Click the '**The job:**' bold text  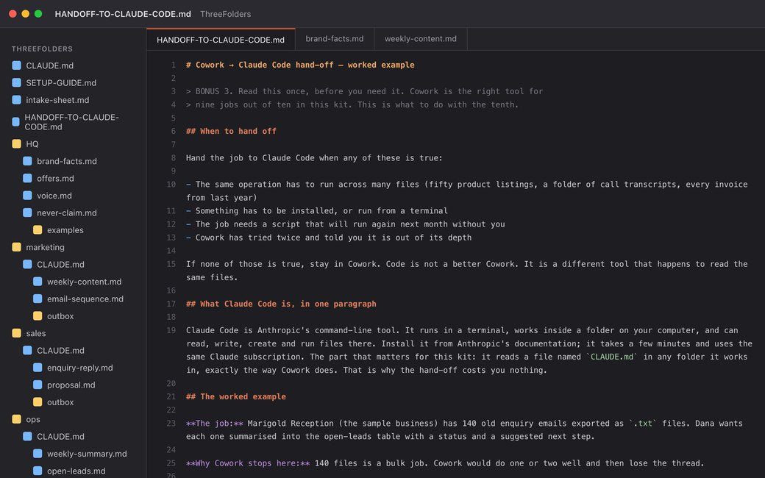point(215,424)
